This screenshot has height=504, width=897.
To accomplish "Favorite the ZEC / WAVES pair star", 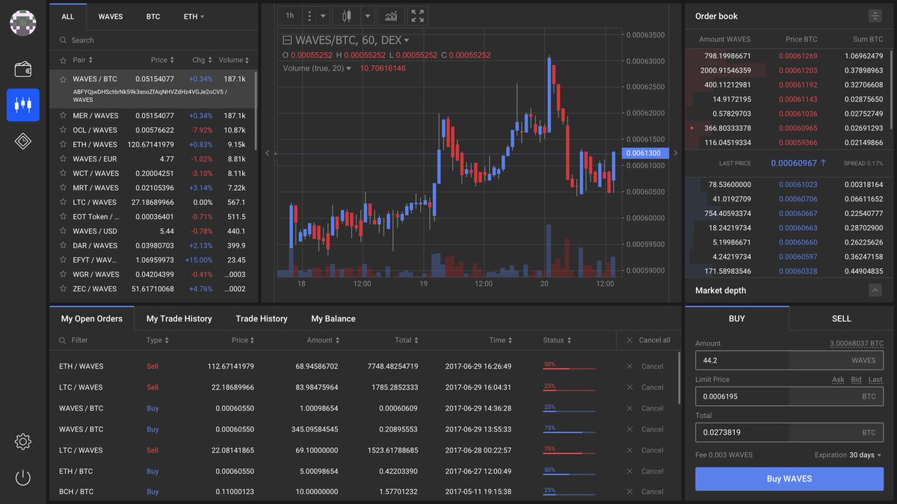I will point(64,289).
